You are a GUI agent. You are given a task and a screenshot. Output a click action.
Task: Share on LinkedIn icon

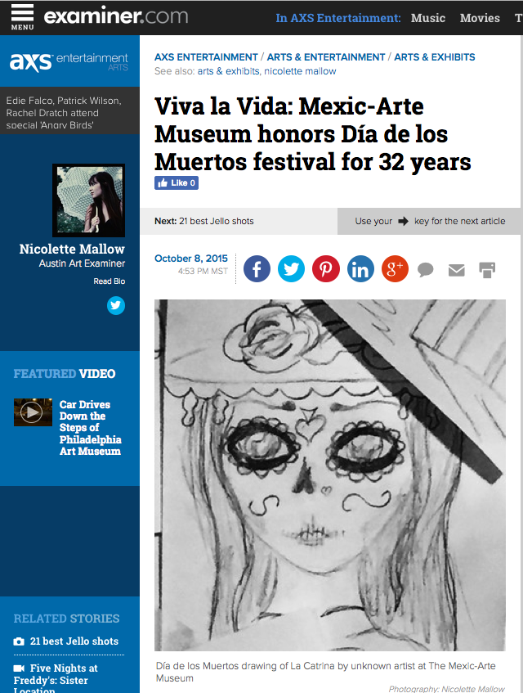pos(360,268)
